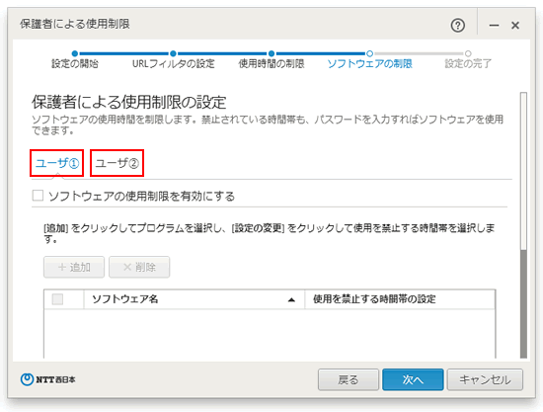
Task: Open the help question mark icon
Action: [x=458, y=26]
